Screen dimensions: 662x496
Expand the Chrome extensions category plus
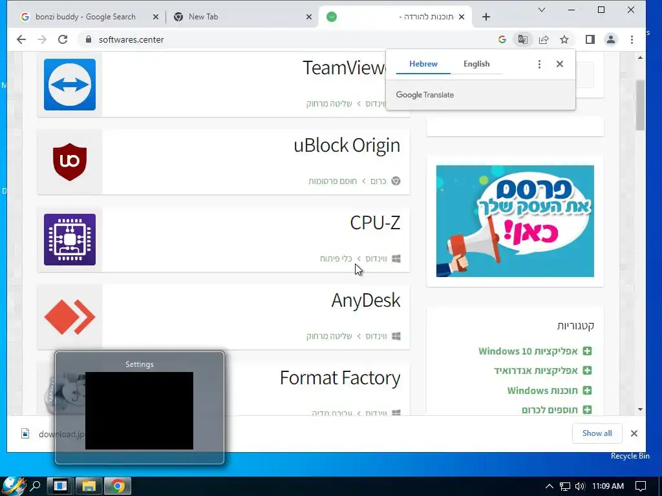587,409
